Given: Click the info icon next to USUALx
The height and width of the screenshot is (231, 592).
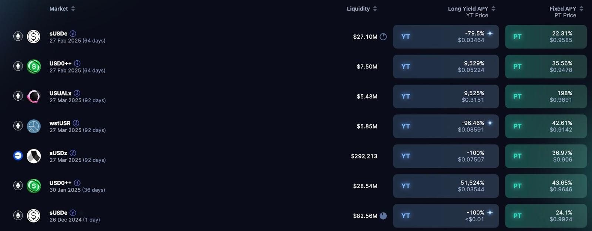Looking at the screenshot, I should (x=77, y=93).
